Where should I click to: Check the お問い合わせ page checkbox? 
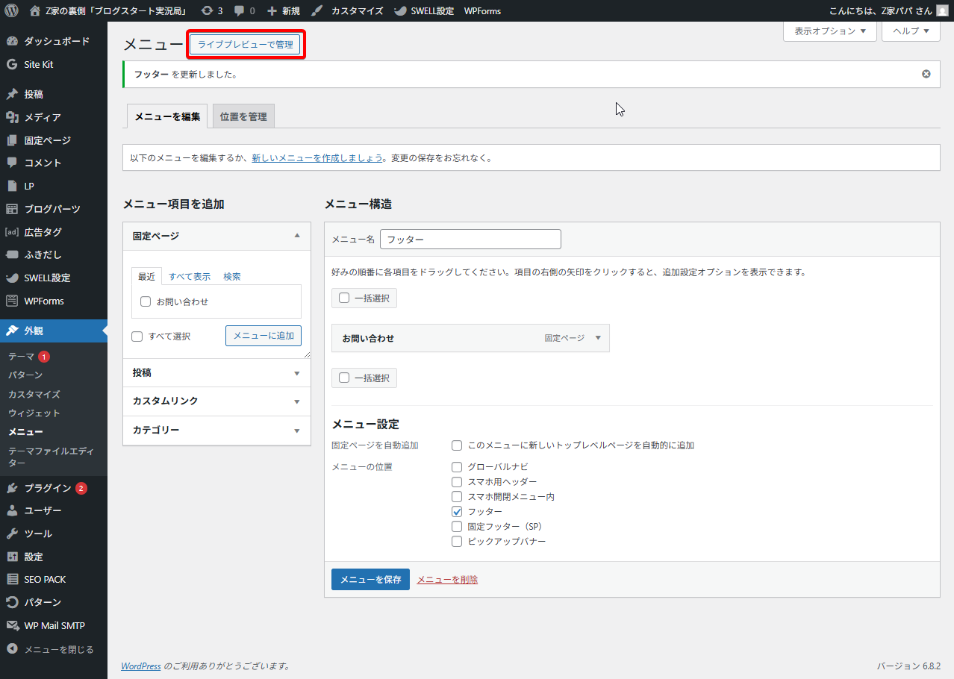(146, 302)
